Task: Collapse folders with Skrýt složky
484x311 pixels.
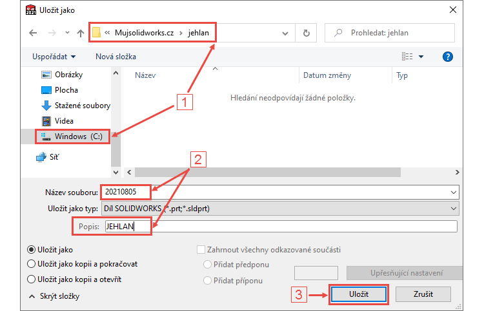Action: (54, 296)
